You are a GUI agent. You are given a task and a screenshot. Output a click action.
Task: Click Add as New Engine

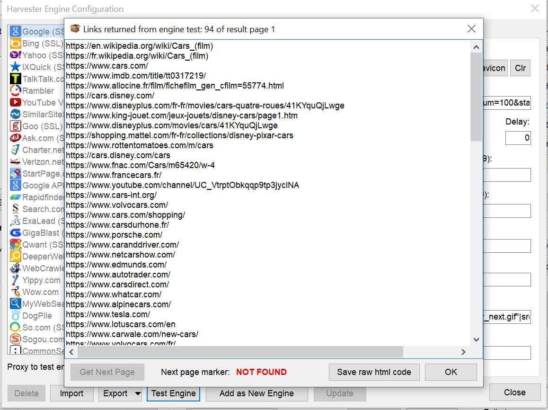256,393
